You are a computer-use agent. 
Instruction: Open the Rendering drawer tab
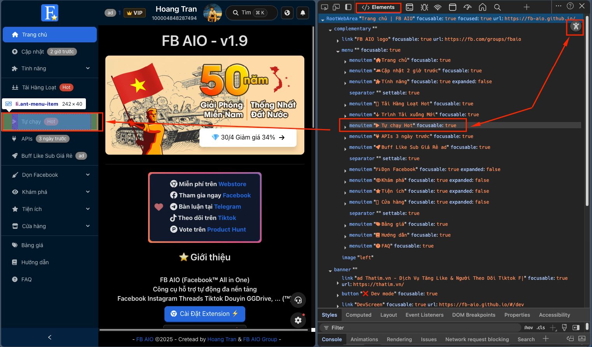(399, 339)
